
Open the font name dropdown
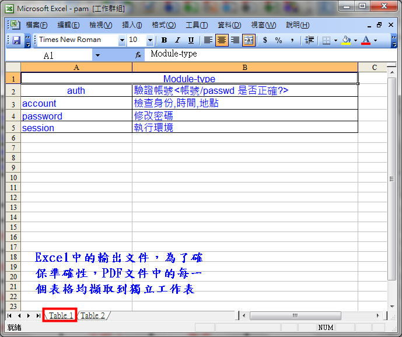click(x=122, y=40)
